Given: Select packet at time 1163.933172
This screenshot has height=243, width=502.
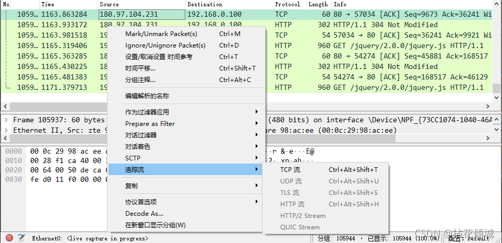Looking at the screenshot, I should click(x=246, y=25).
